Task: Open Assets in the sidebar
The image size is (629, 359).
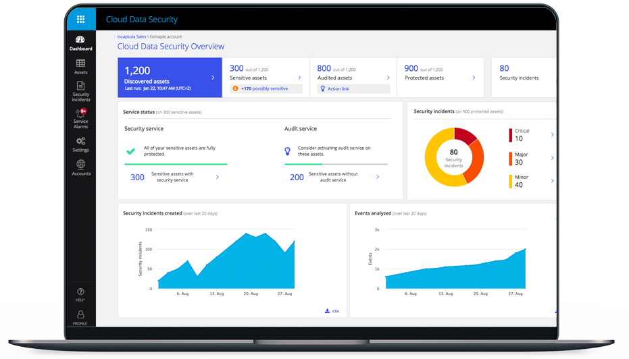Action: (x=80, y=67)
